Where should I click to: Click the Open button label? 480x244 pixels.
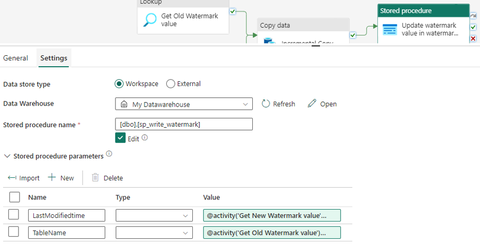click(x=329, y=105)
